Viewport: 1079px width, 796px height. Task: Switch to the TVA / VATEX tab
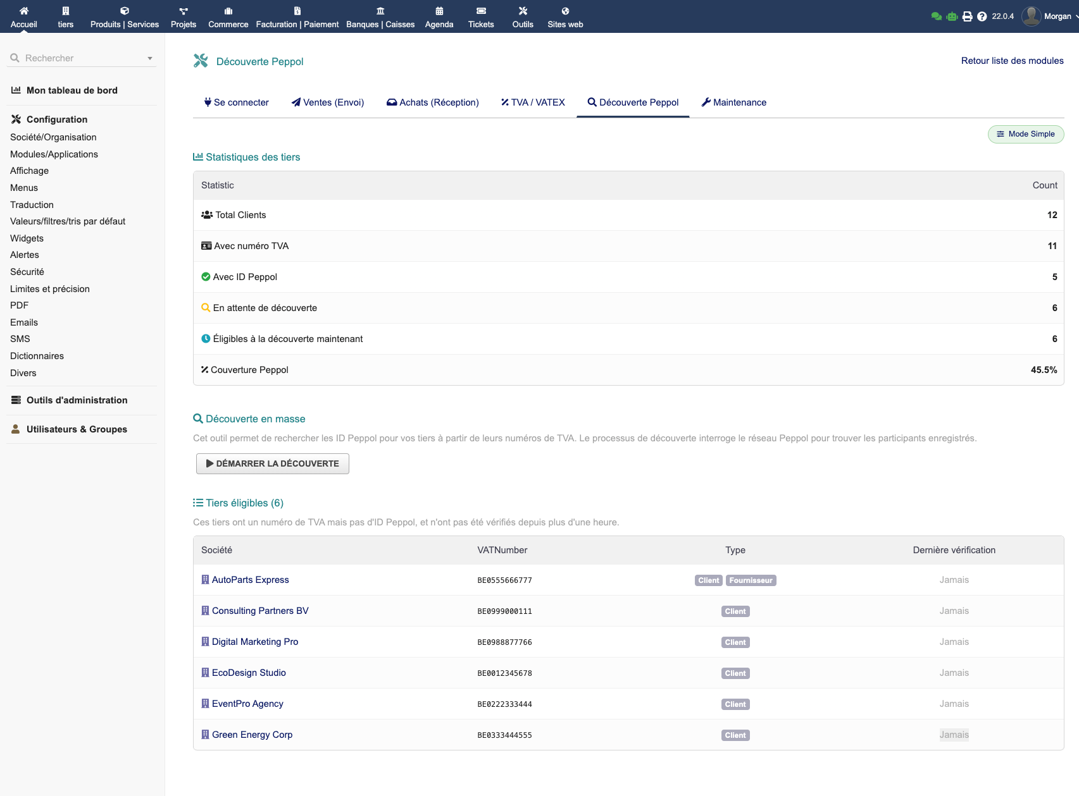tap(533, 102)
